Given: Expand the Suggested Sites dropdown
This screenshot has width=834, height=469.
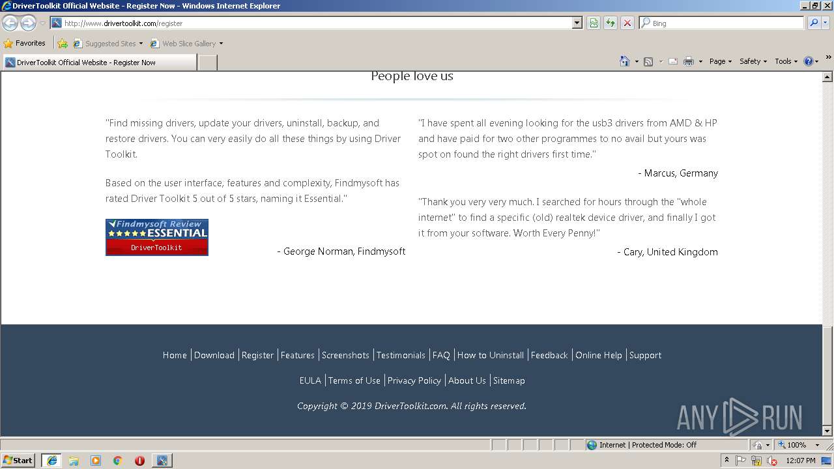Looking at the screenshot, I should point(141,44).
